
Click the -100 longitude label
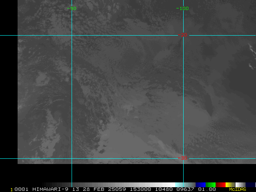pos(182,8)
